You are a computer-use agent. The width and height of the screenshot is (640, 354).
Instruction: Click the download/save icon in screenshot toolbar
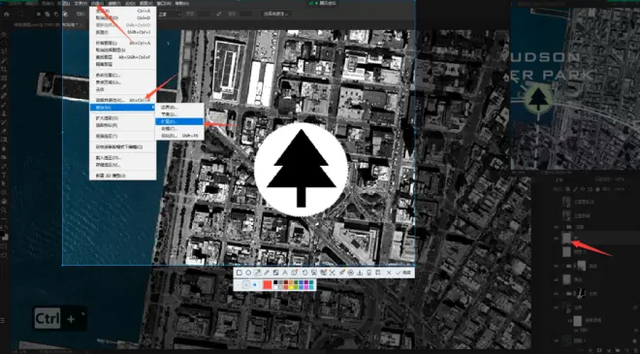(360, 273)
